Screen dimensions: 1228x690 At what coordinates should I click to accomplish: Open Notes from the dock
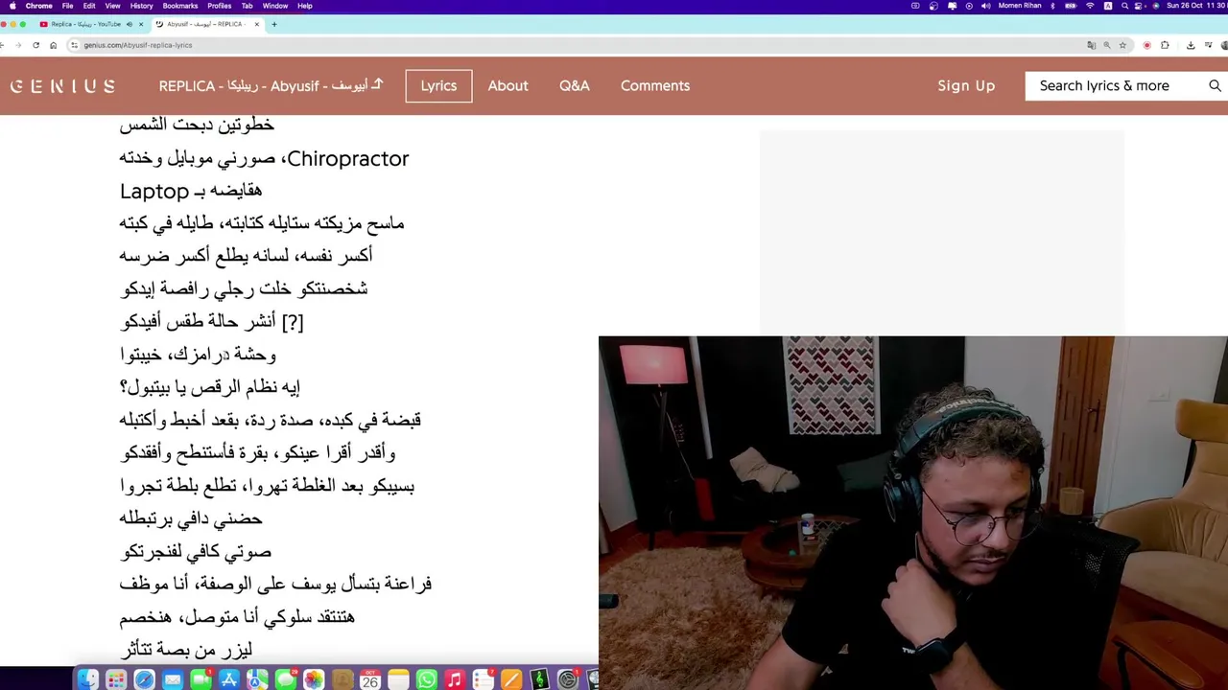pos(398,679)
